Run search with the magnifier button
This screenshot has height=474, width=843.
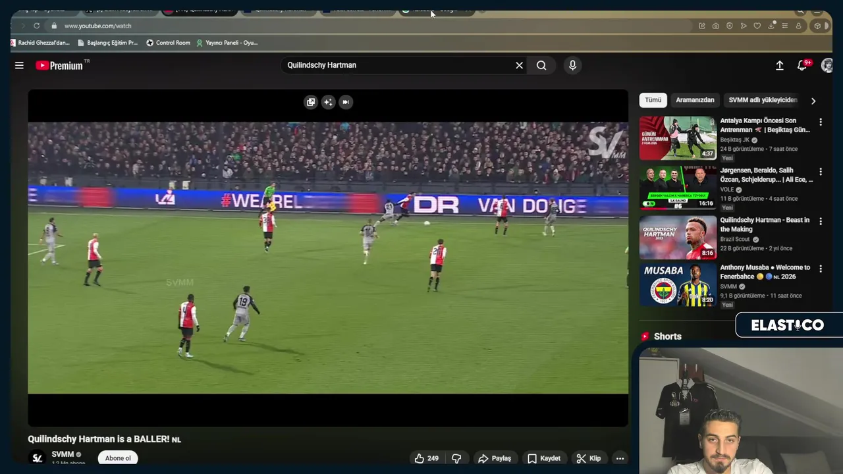point(541,65)
